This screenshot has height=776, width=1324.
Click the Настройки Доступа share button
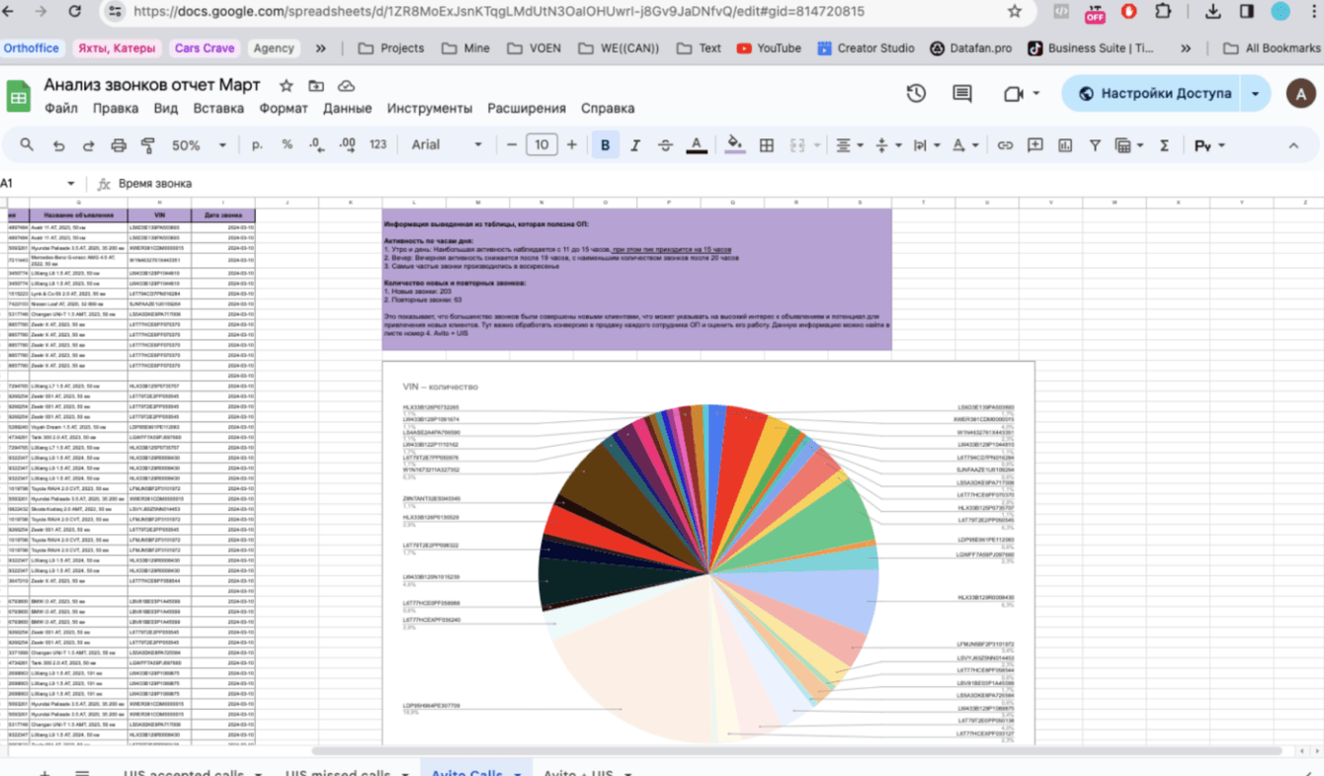[1152, 93]
